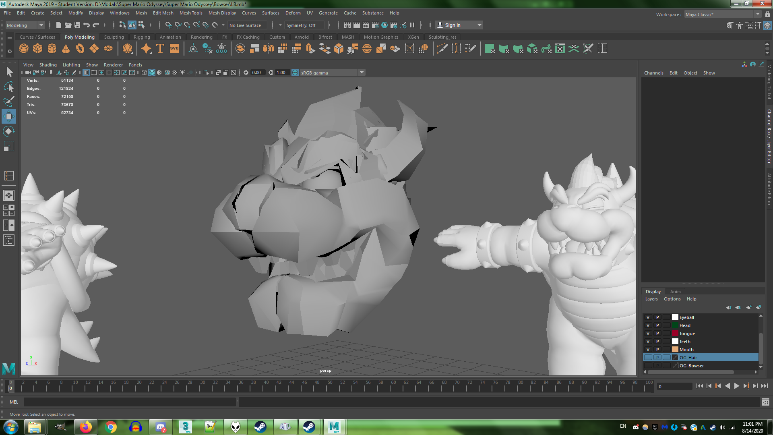Create a polygon cone from the shelf
Image resolution: width=773 pixels, height=435 pixels.
[x=66, y=49]
